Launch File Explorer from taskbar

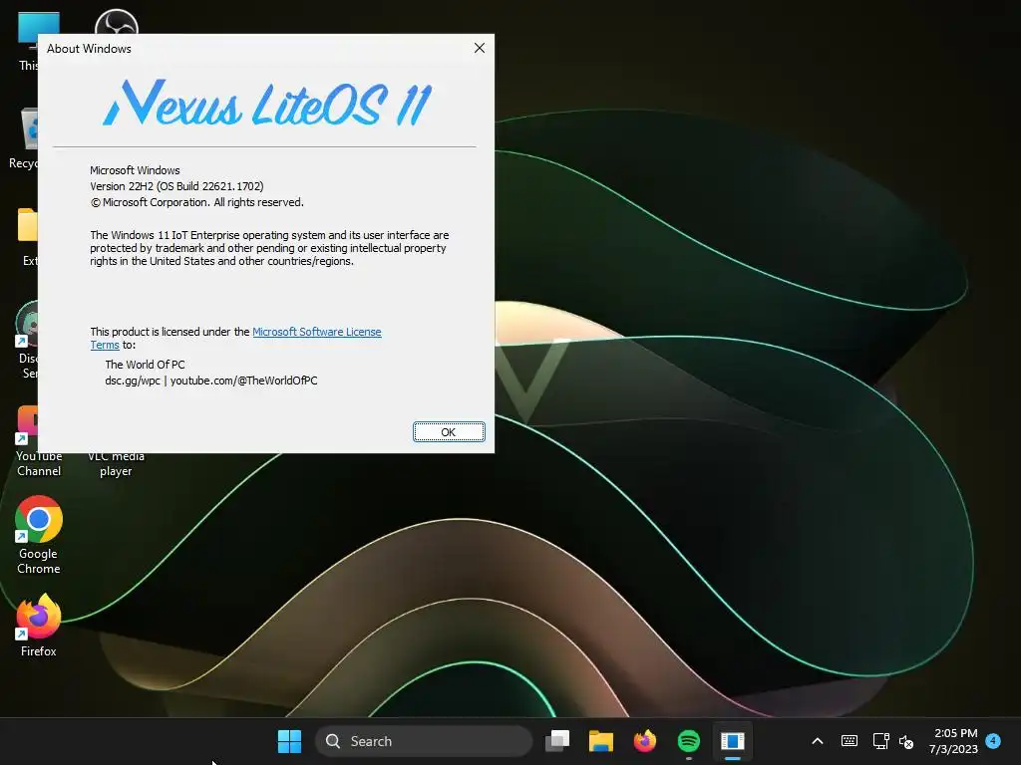[x=601, y=741]
